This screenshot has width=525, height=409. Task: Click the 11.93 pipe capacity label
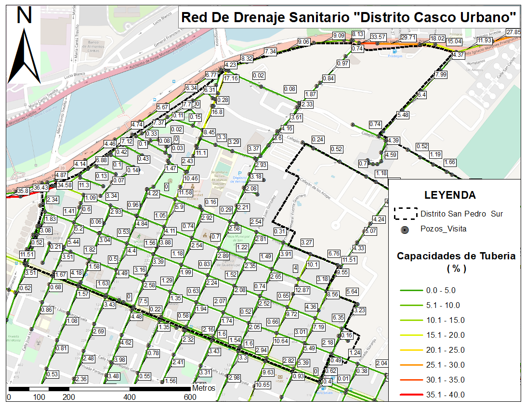(484, 40)
